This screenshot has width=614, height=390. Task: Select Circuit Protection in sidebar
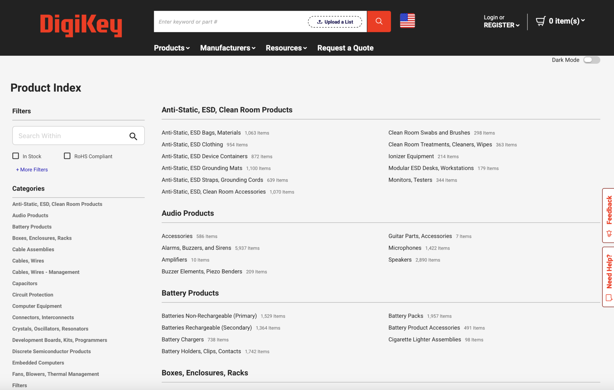click(x=33, y=295)
